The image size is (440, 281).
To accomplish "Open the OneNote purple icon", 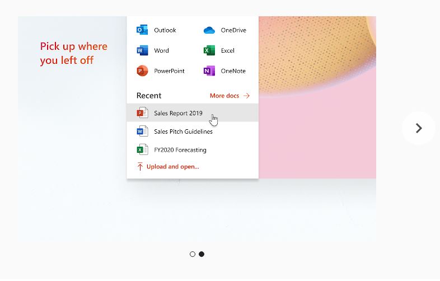I will 209,71.
